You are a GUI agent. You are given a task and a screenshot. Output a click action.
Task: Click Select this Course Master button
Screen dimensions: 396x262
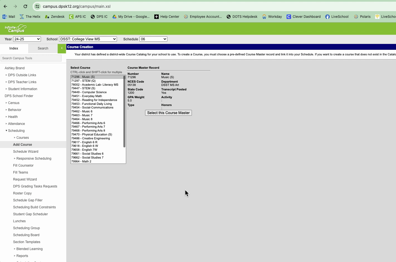click(x=168, y=113)
